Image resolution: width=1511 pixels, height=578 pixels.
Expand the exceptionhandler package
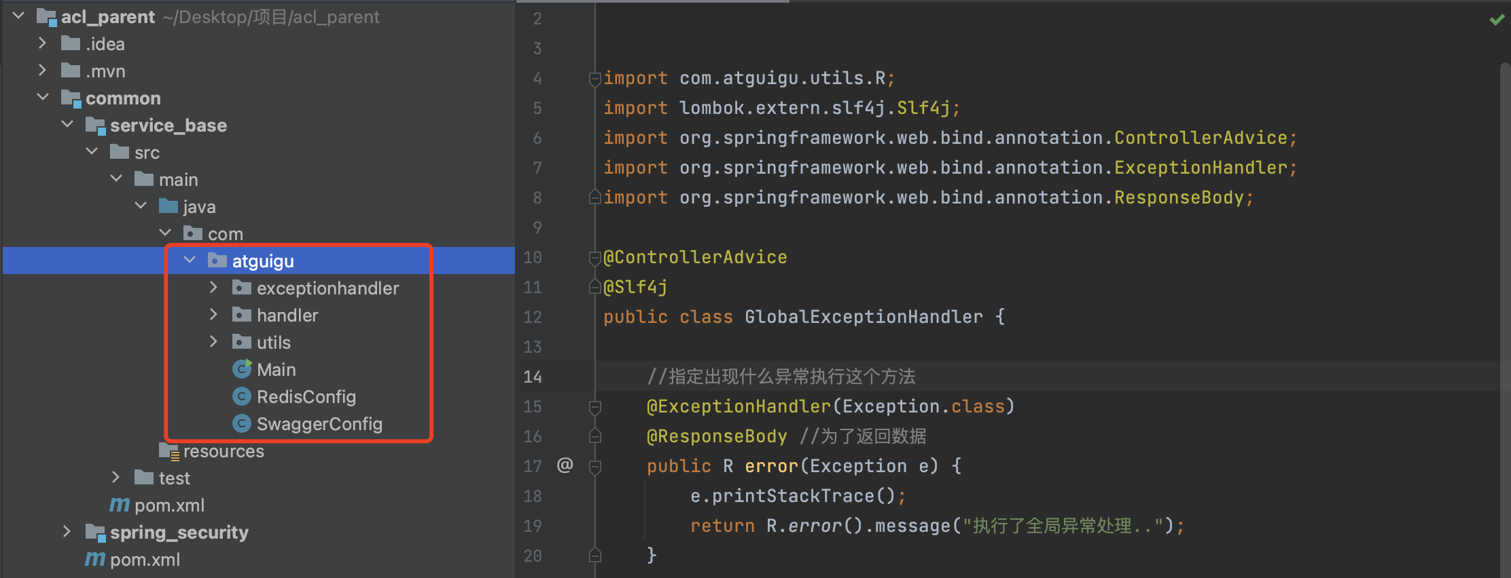tap(213, 288)
